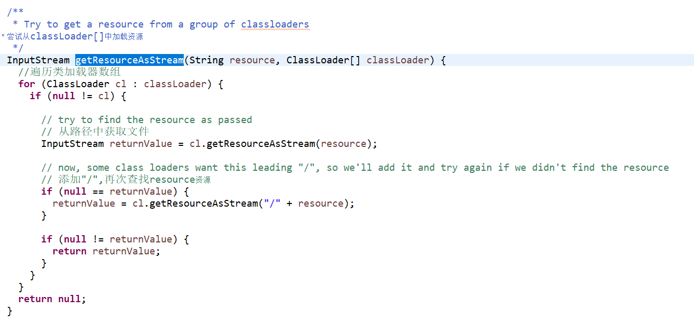694x325 pixels.
Task: Click the "/" string literal in concatenation
Action: pos(272,204)
